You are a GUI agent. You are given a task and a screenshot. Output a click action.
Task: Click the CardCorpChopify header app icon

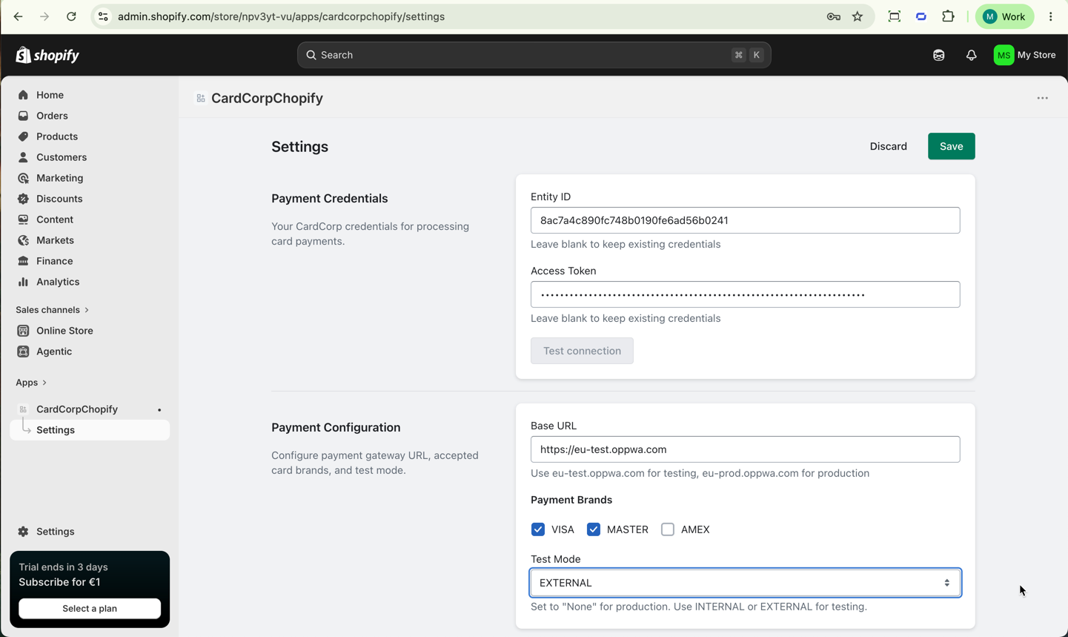[x=201, y=98]
